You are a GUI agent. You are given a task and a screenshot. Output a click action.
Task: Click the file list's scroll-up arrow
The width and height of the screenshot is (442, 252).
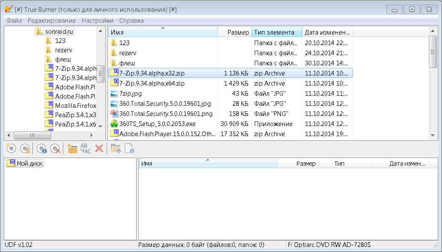(433, 31)
